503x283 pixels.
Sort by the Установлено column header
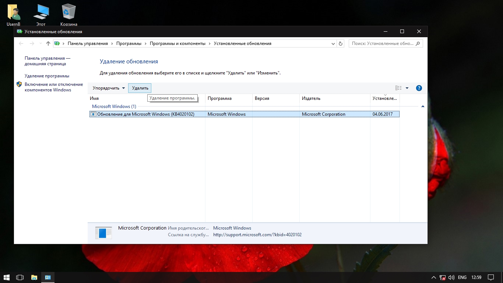(x=385, y=98)
